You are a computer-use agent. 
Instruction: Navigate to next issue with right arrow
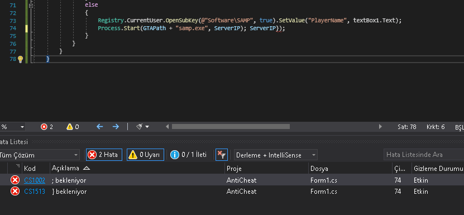(116, 127)
